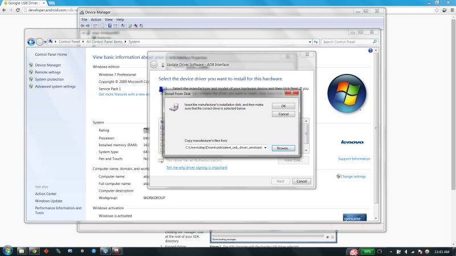Click Chrome's back navigation arrow
The height and width of the screenshot is (256, 456).
pos(4,10)
